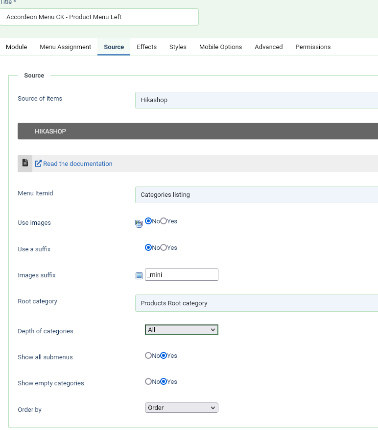This screenshot has width=378, height=430.
Task: Switch to the Effects tab
Action: (146, 47)
